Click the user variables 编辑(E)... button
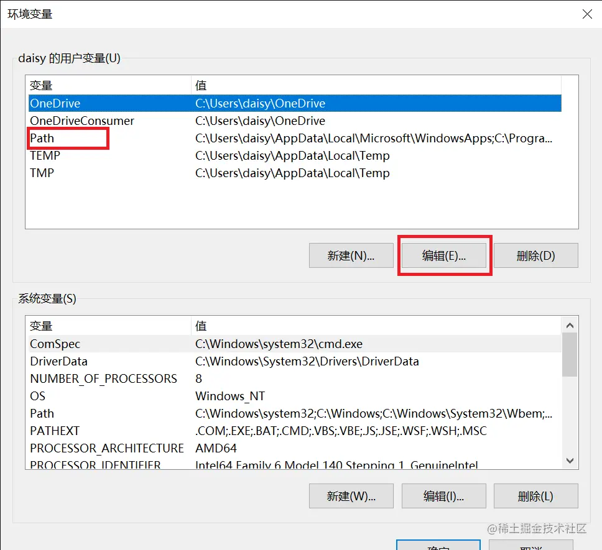 coord(444,255)
